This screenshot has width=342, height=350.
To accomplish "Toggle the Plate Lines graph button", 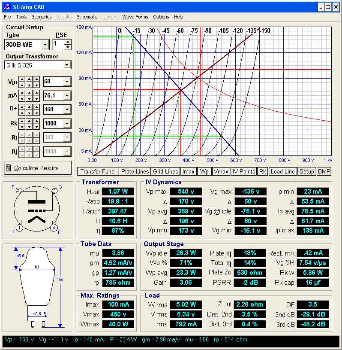I will pyautogui.click(x=135, y=171).
